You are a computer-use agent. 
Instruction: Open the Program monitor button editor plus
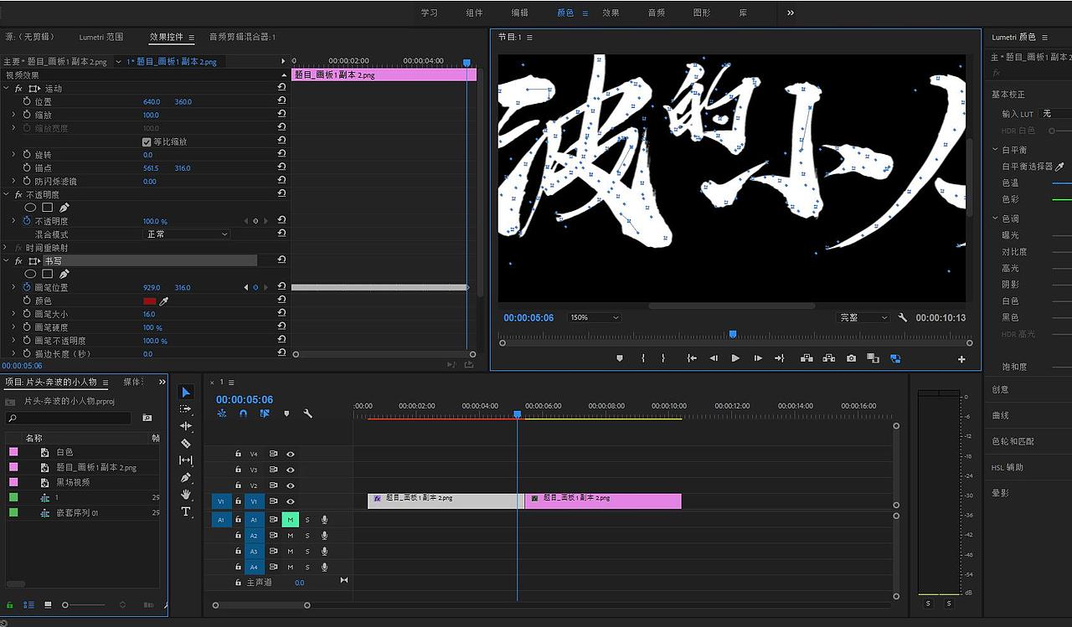[x=961, y=359]
